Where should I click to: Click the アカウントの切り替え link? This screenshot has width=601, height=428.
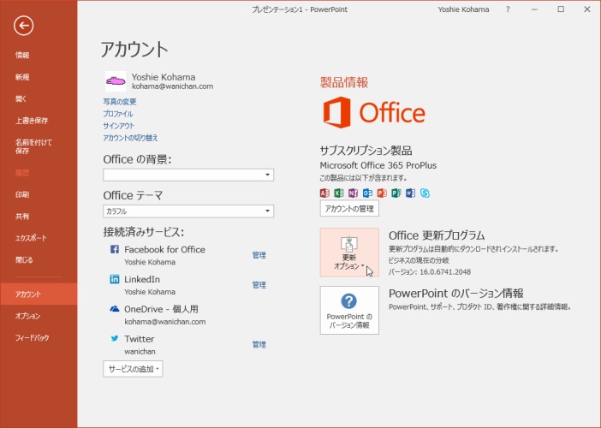click(x=130, y=138)
